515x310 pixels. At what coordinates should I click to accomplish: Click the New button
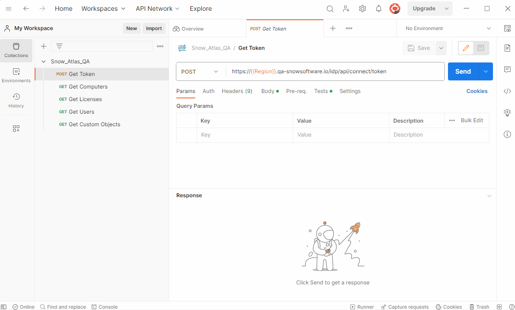click(x=131, y=29)
